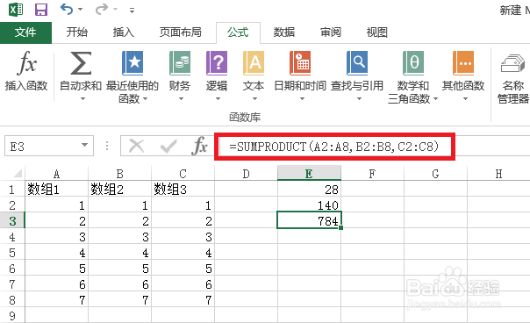Viewport: 530px width, 323px height.
Task: Select column D header
Action: point(246,174)
